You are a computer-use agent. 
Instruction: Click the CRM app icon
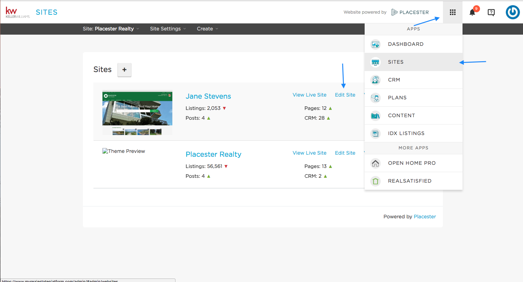pos(375,80)
